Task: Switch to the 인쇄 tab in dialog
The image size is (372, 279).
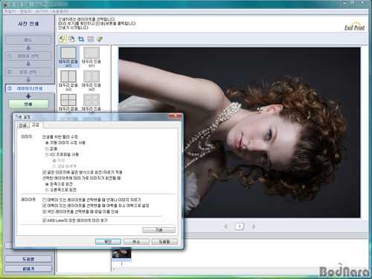Action: pyautogui.click(x=23, y=125)
